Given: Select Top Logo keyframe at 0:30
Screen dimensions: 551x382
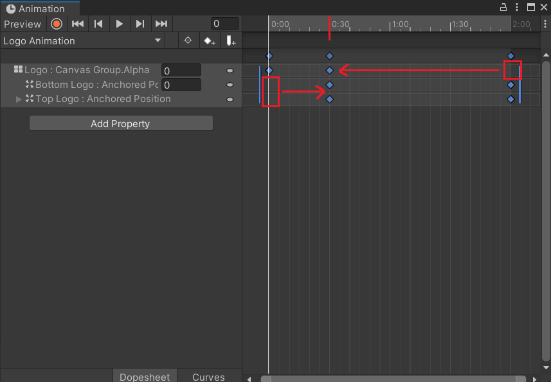Looking at the screenshot, I should pyautogui.click(x=329, y=100).
